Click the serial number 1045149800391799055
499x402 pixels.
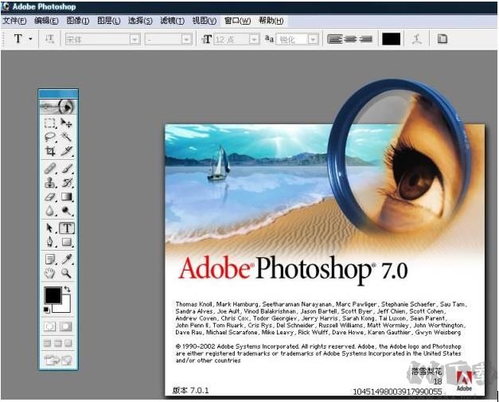[x=397, y=392]
